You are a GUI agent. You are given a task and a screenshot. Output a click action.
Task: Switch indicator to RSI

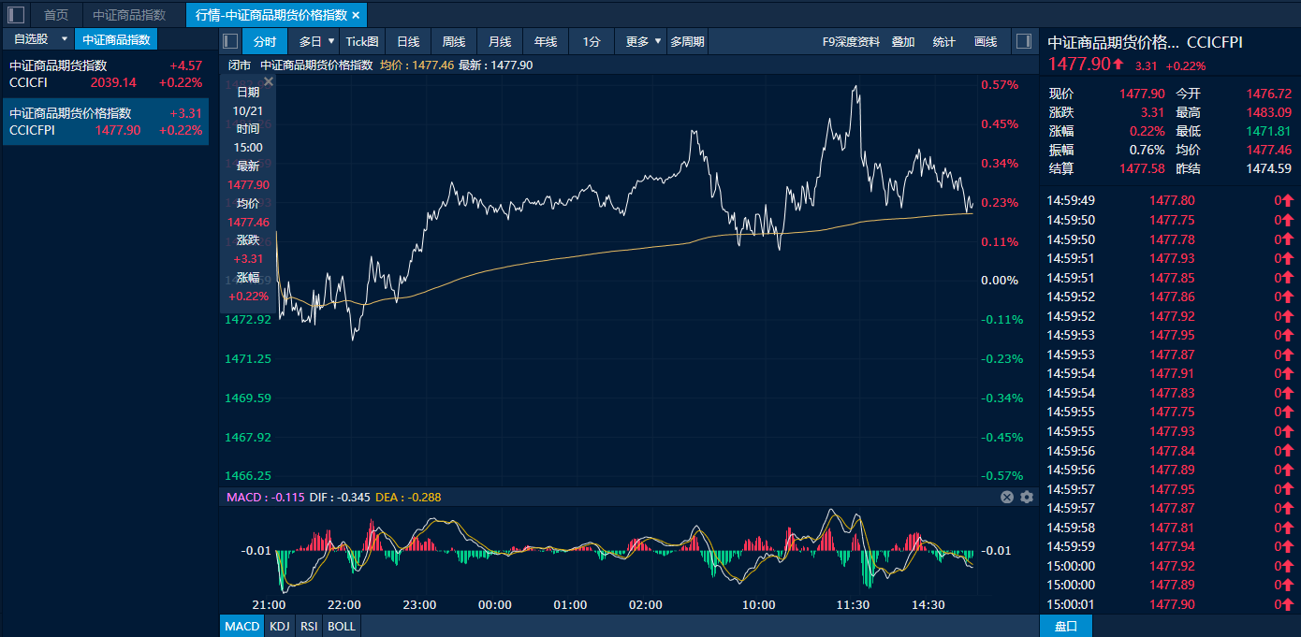point(309,626)
